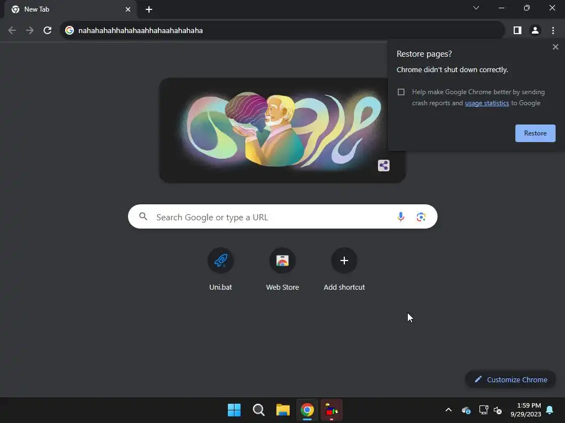The width and height of the screenshot is (565, 423).
Task: Open the notification bell
Action: [550, 410]
